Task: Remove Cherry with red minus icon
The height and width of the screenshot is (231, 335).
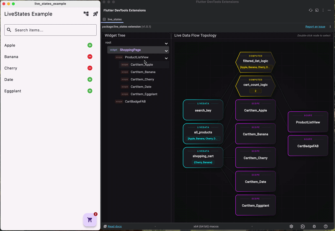Action: click(90, 68)
